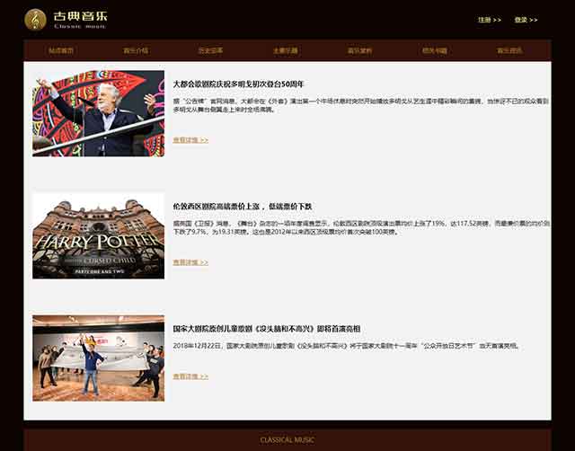Click the Harry Potter theatre thumbnail
This screenshot has width=575, height=451.
(98, 235)
